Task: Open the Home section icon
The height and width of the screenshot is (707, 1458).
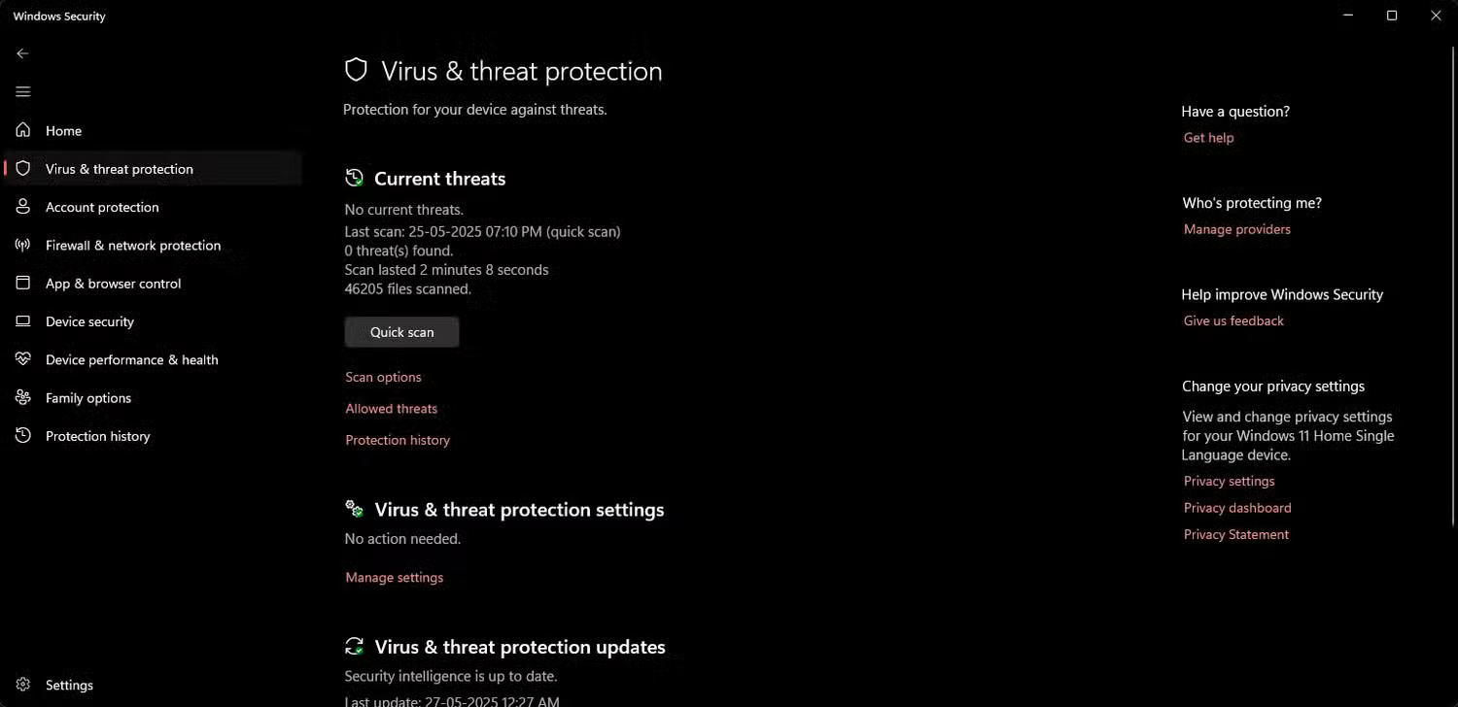Action: point(22,130)
